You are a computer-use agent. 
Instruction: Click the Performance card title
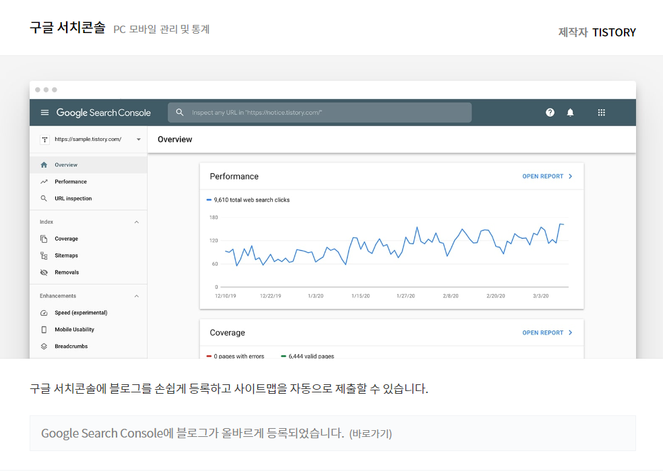coord(234,177)
